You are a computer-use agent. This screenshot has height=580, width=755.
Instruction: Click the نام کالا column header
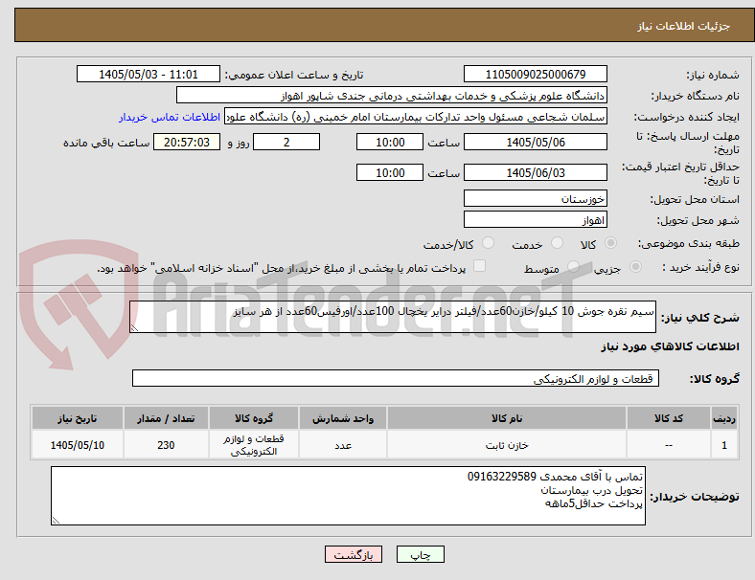click(507, 418)
